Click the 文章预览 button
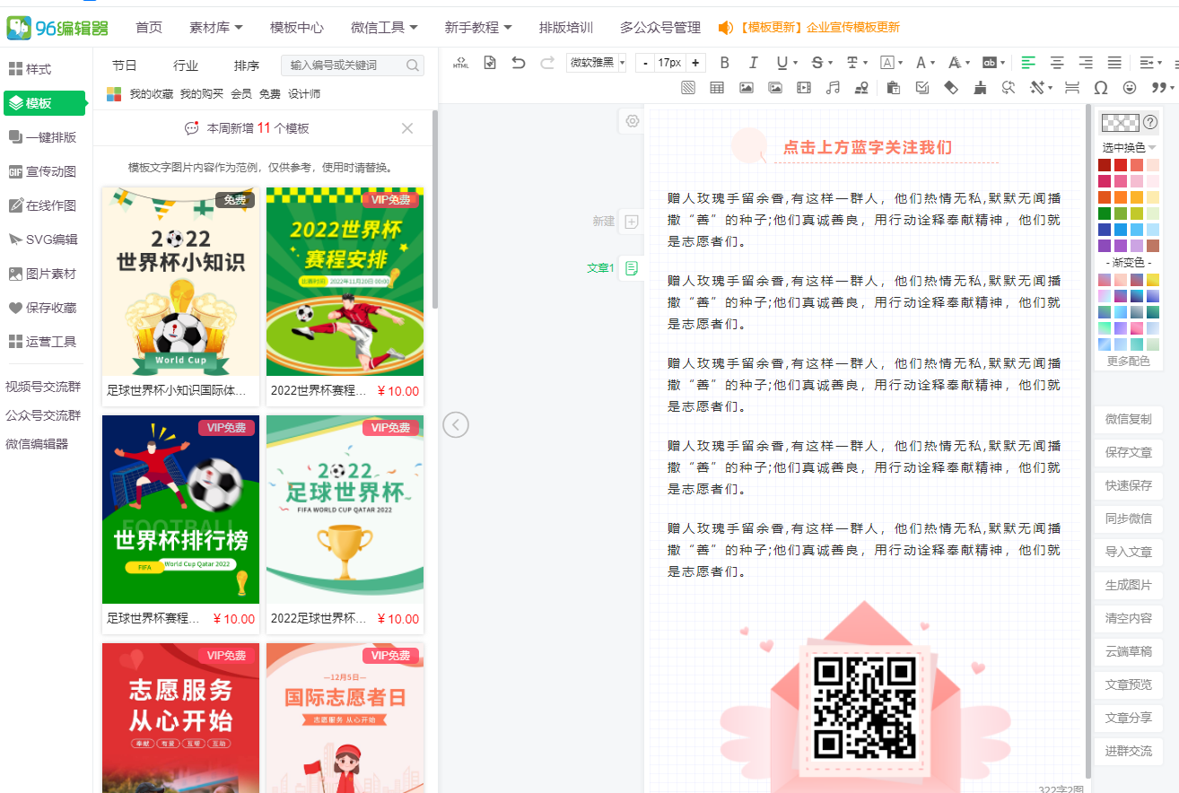1179x793 pixels. [x=1128, y=684]
